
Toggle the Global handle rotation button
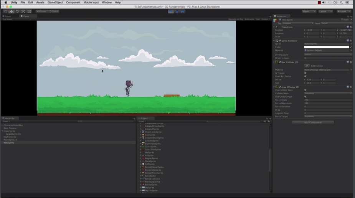(x=54, y=12)
